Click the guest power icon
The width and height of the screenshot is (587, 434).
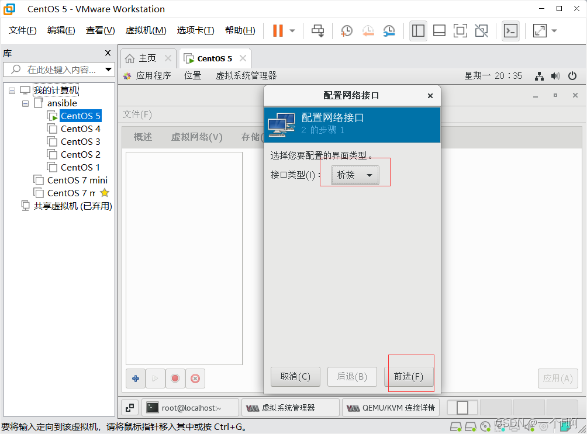[x=572, y=76]
